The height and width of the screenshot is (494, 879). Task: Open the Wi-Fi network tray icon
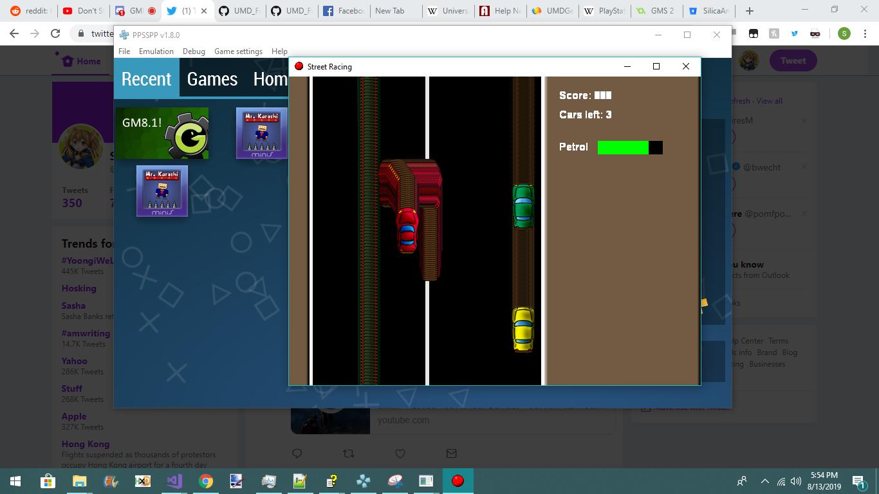click(781, 481)
